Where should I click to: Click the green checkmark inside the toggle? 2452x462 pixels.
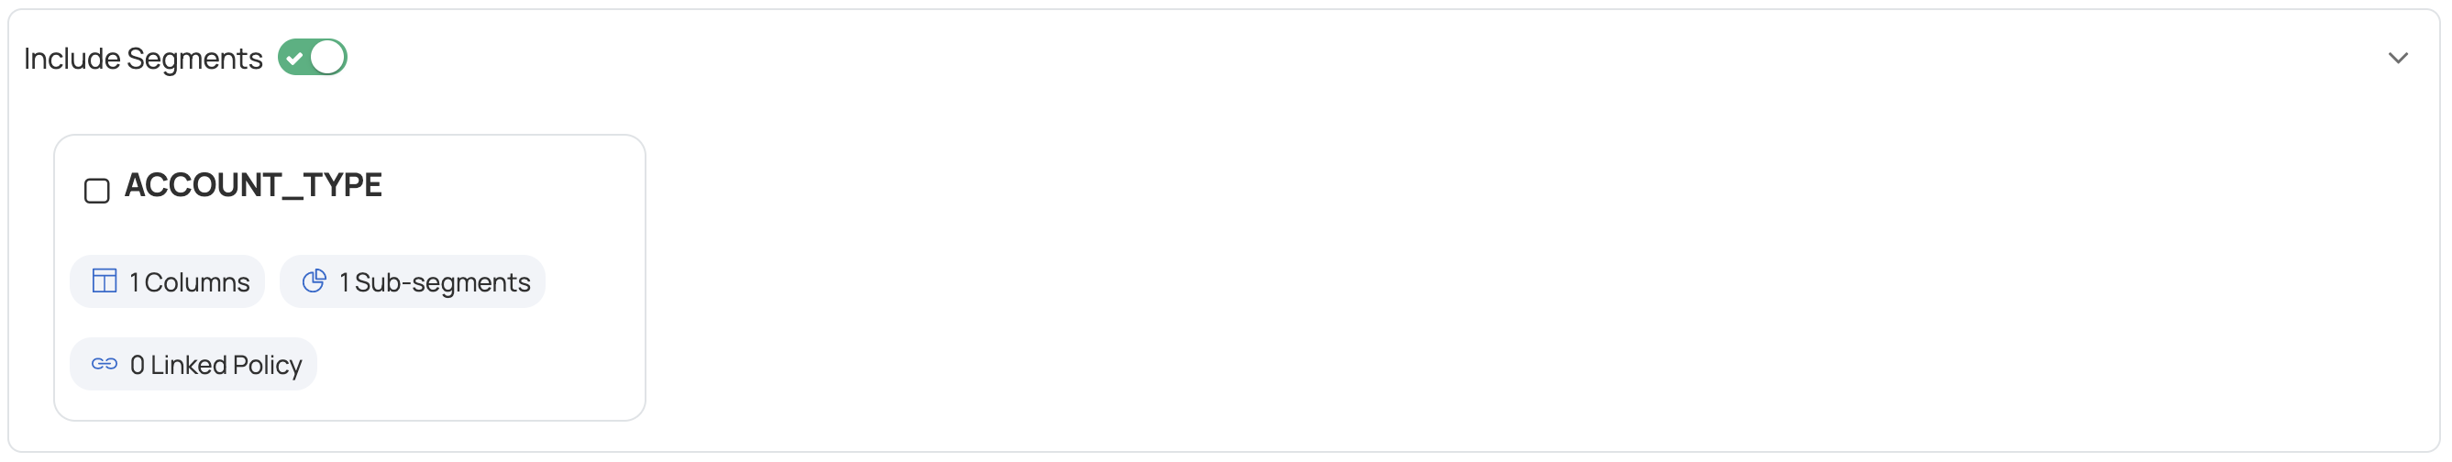295,58
